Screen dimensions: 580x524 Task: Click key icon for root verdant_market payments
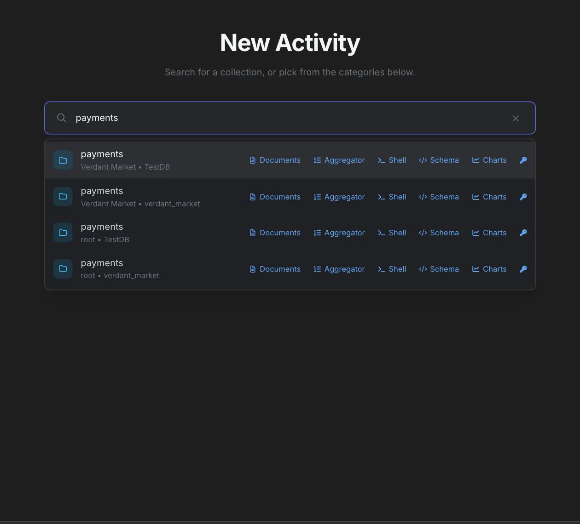pos(523,269)
